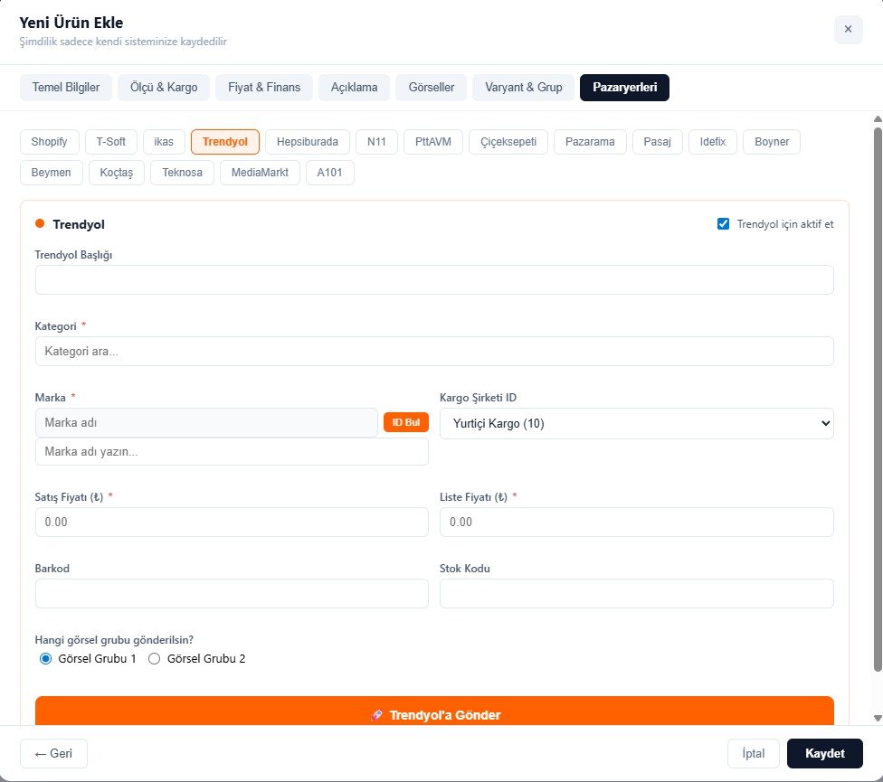This screenshot has width=883, height=782.
Task: Switch to the Hepsiburada marketplace
Action: pyautogui.click(x=308, y=142)
